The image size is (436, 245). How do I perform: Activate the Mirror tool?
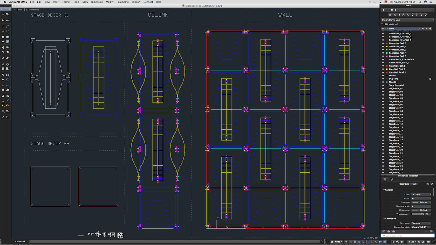(3, 79)
